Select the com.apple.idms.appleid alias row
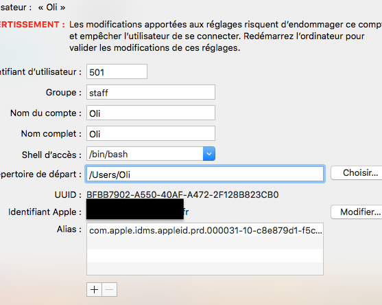This screenshot has height=305, width=382. [x=205, y=230]
